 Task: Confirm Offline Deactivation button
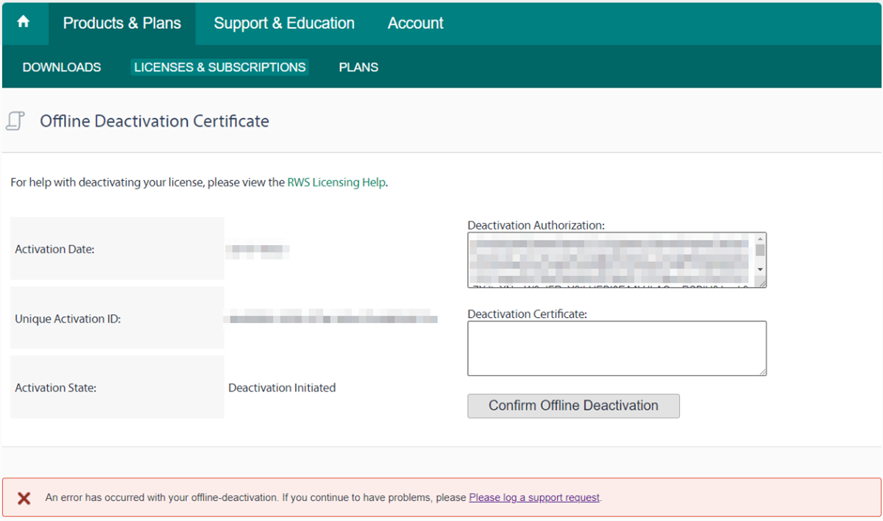click(x=573, y=405)
